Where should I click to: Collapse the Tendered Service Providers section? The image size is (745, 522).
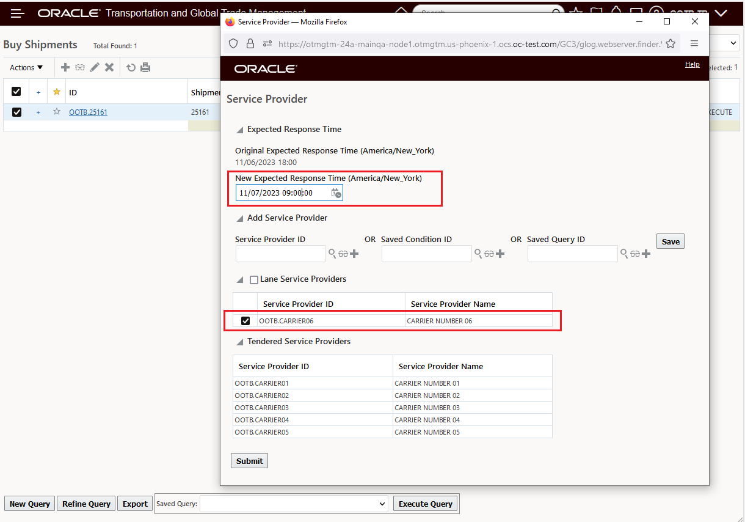tap(239, 342)
